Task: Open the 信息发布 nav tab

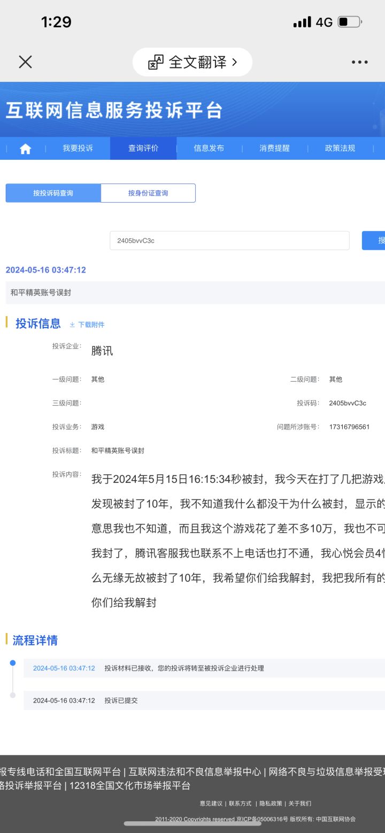Action: 209,148
